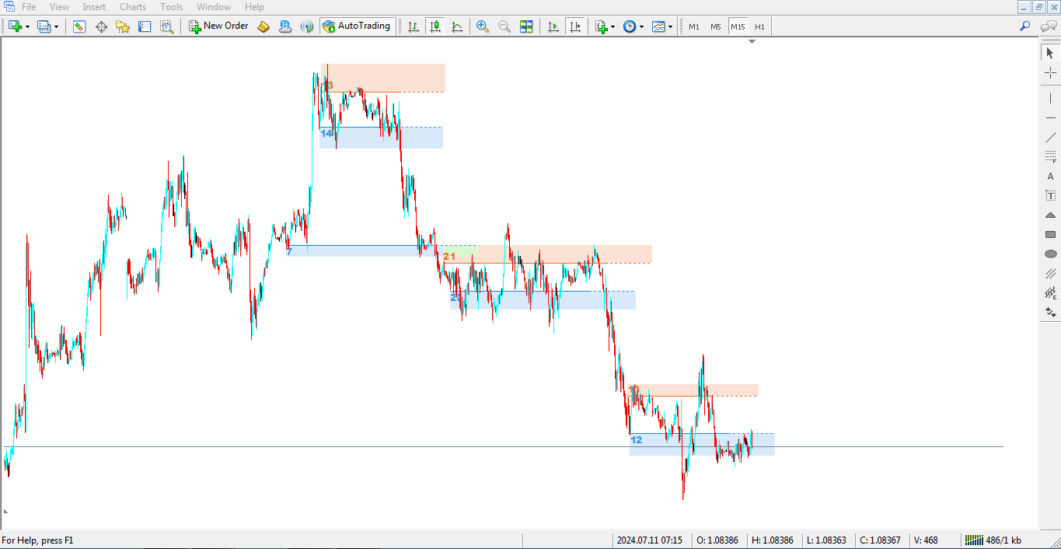Enable candlestick chart mode
This screenshot has width=1061, height=549.
(x=435, y=26)
